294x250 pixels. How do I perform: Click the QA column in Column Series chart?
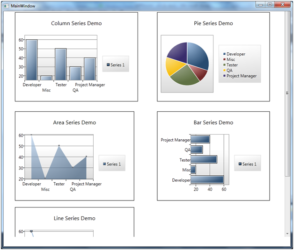coord(75,73)
